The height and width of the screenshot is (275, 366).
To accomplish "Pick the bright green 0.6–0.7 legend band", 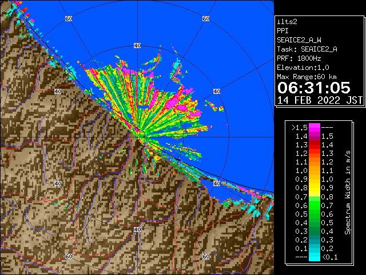I will pos(315,205).
